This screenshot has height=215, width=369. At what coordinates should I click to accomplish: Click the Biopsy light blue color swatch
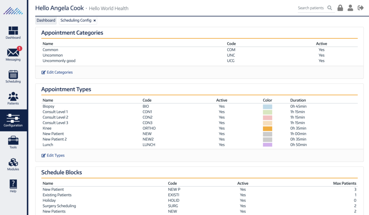[267, 107]
